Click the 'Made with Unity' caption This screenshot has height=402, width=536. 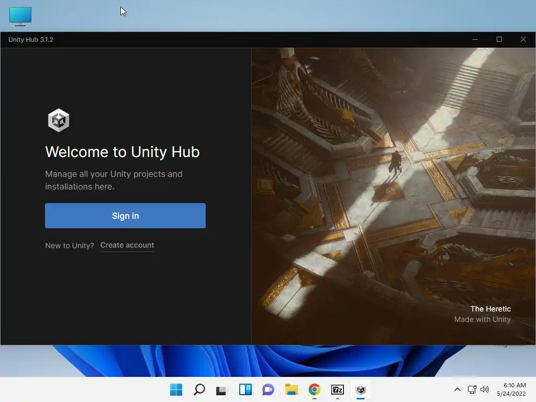point(482,319)
